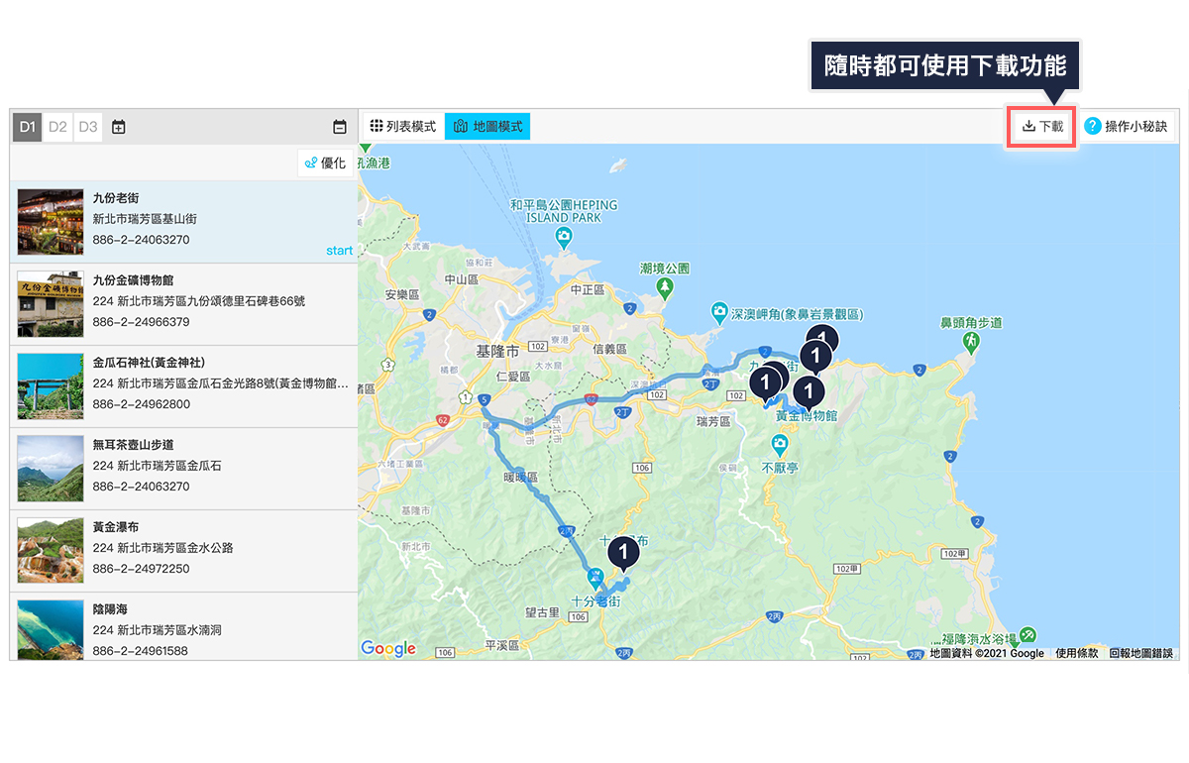Click 瑞芳區 district label on map

coord(713,422)
